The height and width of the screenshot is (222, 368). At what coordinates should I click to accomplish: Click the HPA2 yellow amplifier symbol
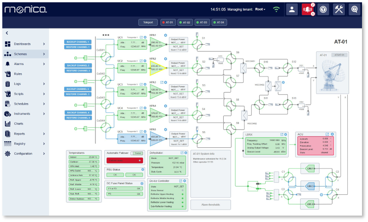158,68
